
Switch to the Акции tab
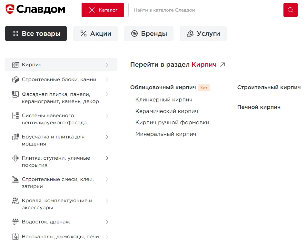(95, 33)
